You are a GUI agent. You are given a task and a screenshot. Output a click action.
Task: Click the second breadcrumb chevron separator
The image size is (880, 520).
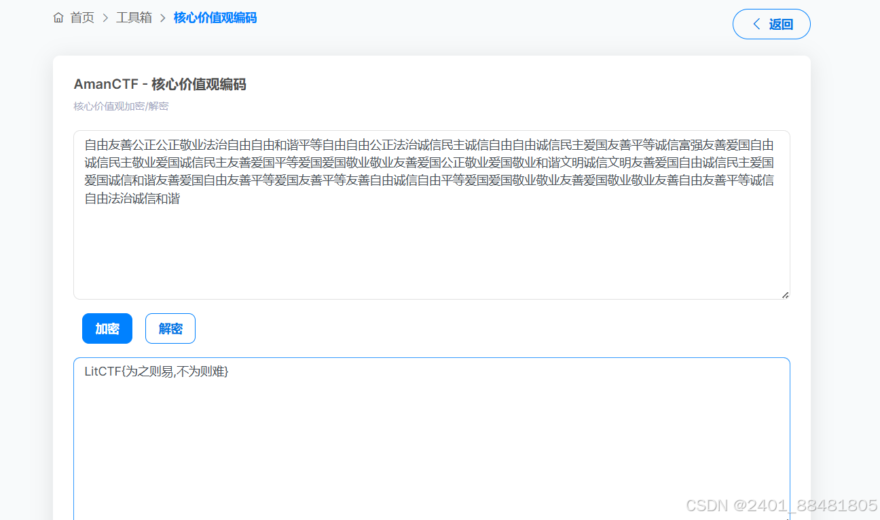pos(163,18)
